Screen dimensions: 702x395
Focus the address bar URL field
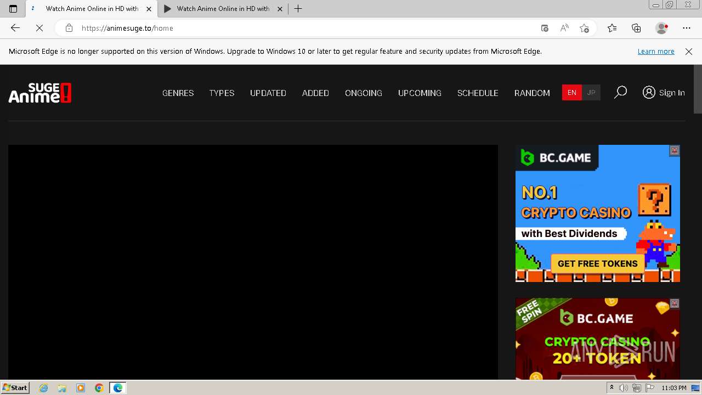(307, 28)
